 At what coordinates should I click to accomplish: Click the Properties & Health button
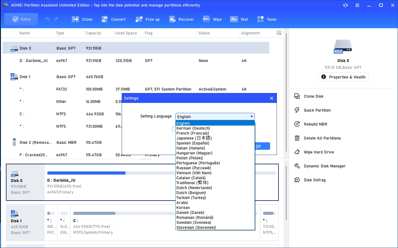pyautogui.click(x=343, y=77)
